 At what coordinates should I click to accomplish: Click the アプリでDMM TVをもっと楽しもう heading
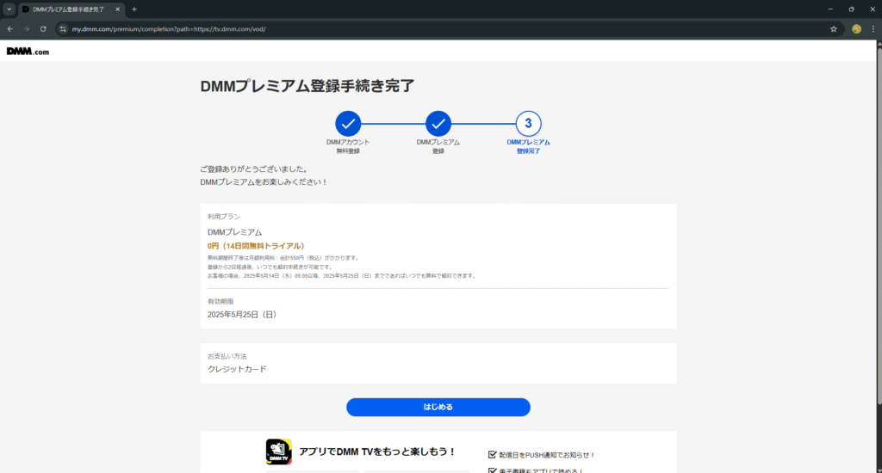[x=377, y=451]
